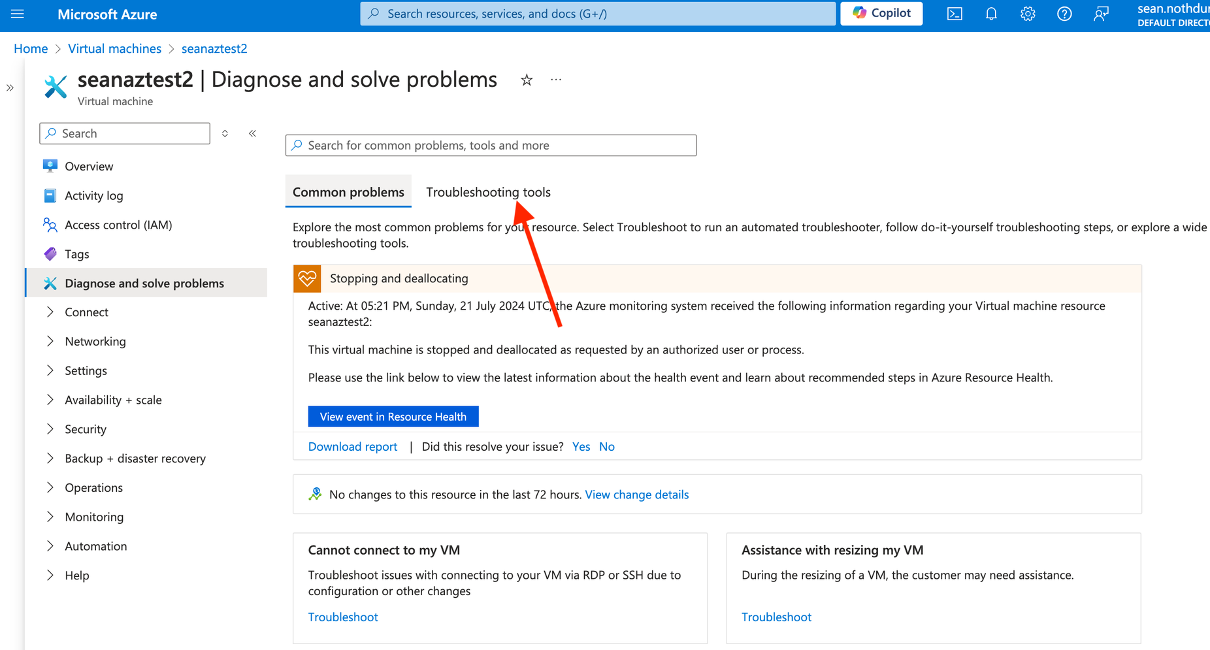The height and width of the screenshot is (650, 1210).
Task: Expand the collapsed left portal pane
Action: pyautogui.click(x=10, y=88)
